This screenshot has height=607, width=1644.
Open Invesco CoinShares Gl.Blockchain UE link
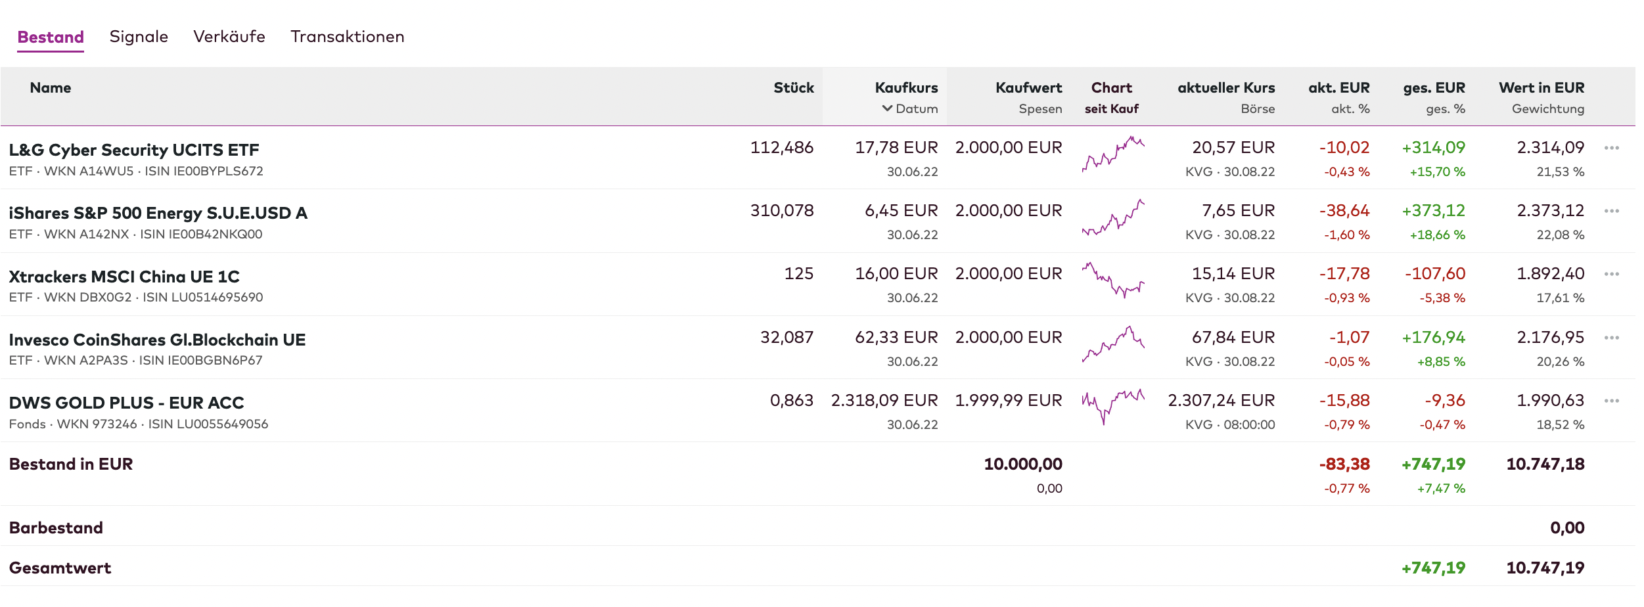tap(157, 340)
